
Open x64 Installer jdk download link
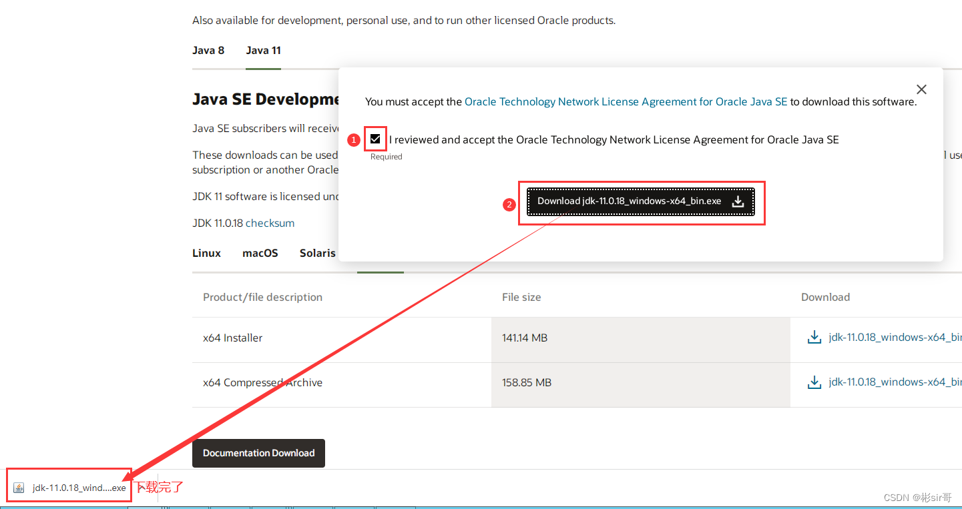coord(895,338)
